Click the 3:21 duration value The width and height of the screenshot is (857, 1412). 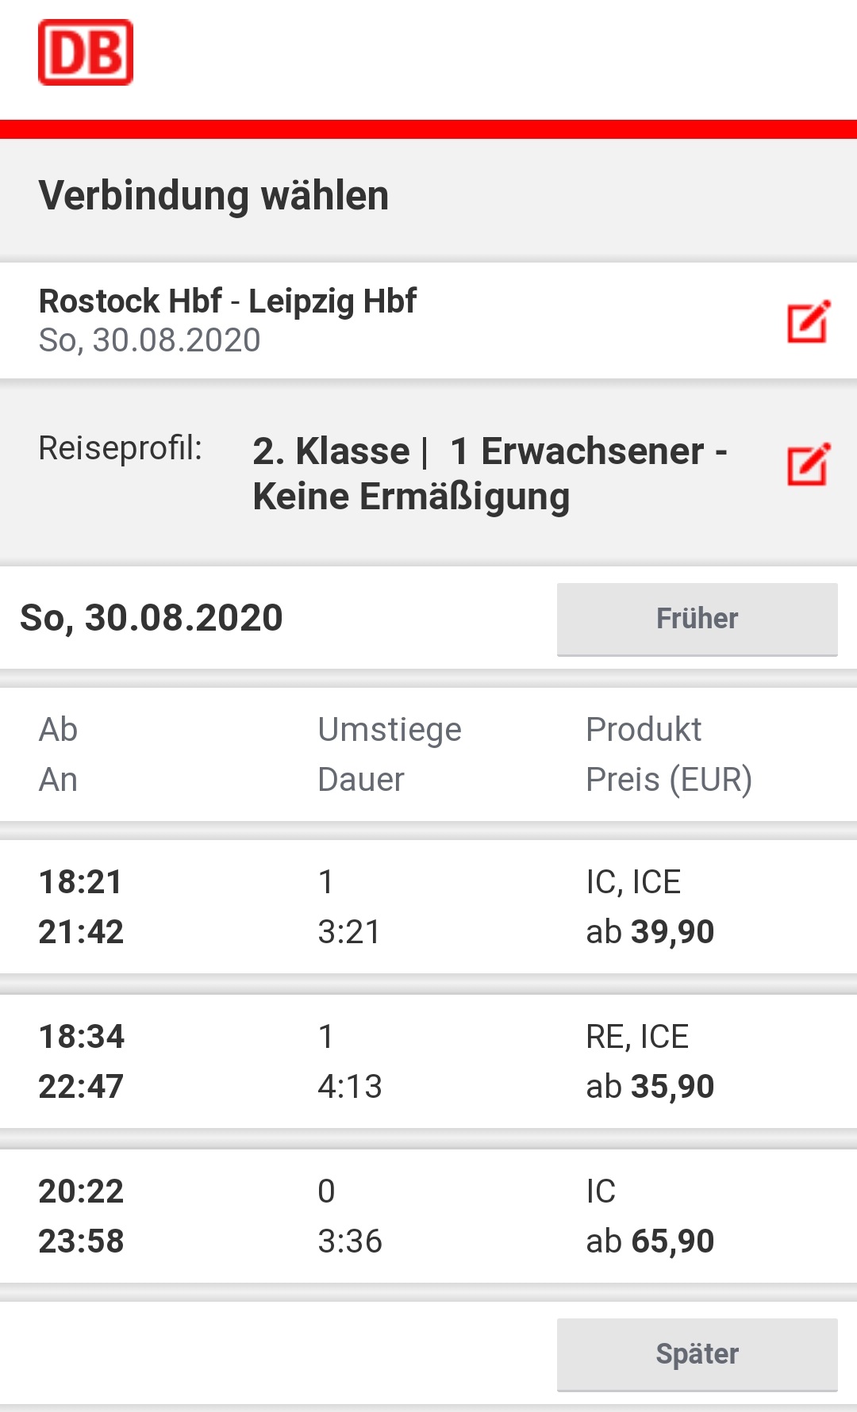click(x=349, y=932)
